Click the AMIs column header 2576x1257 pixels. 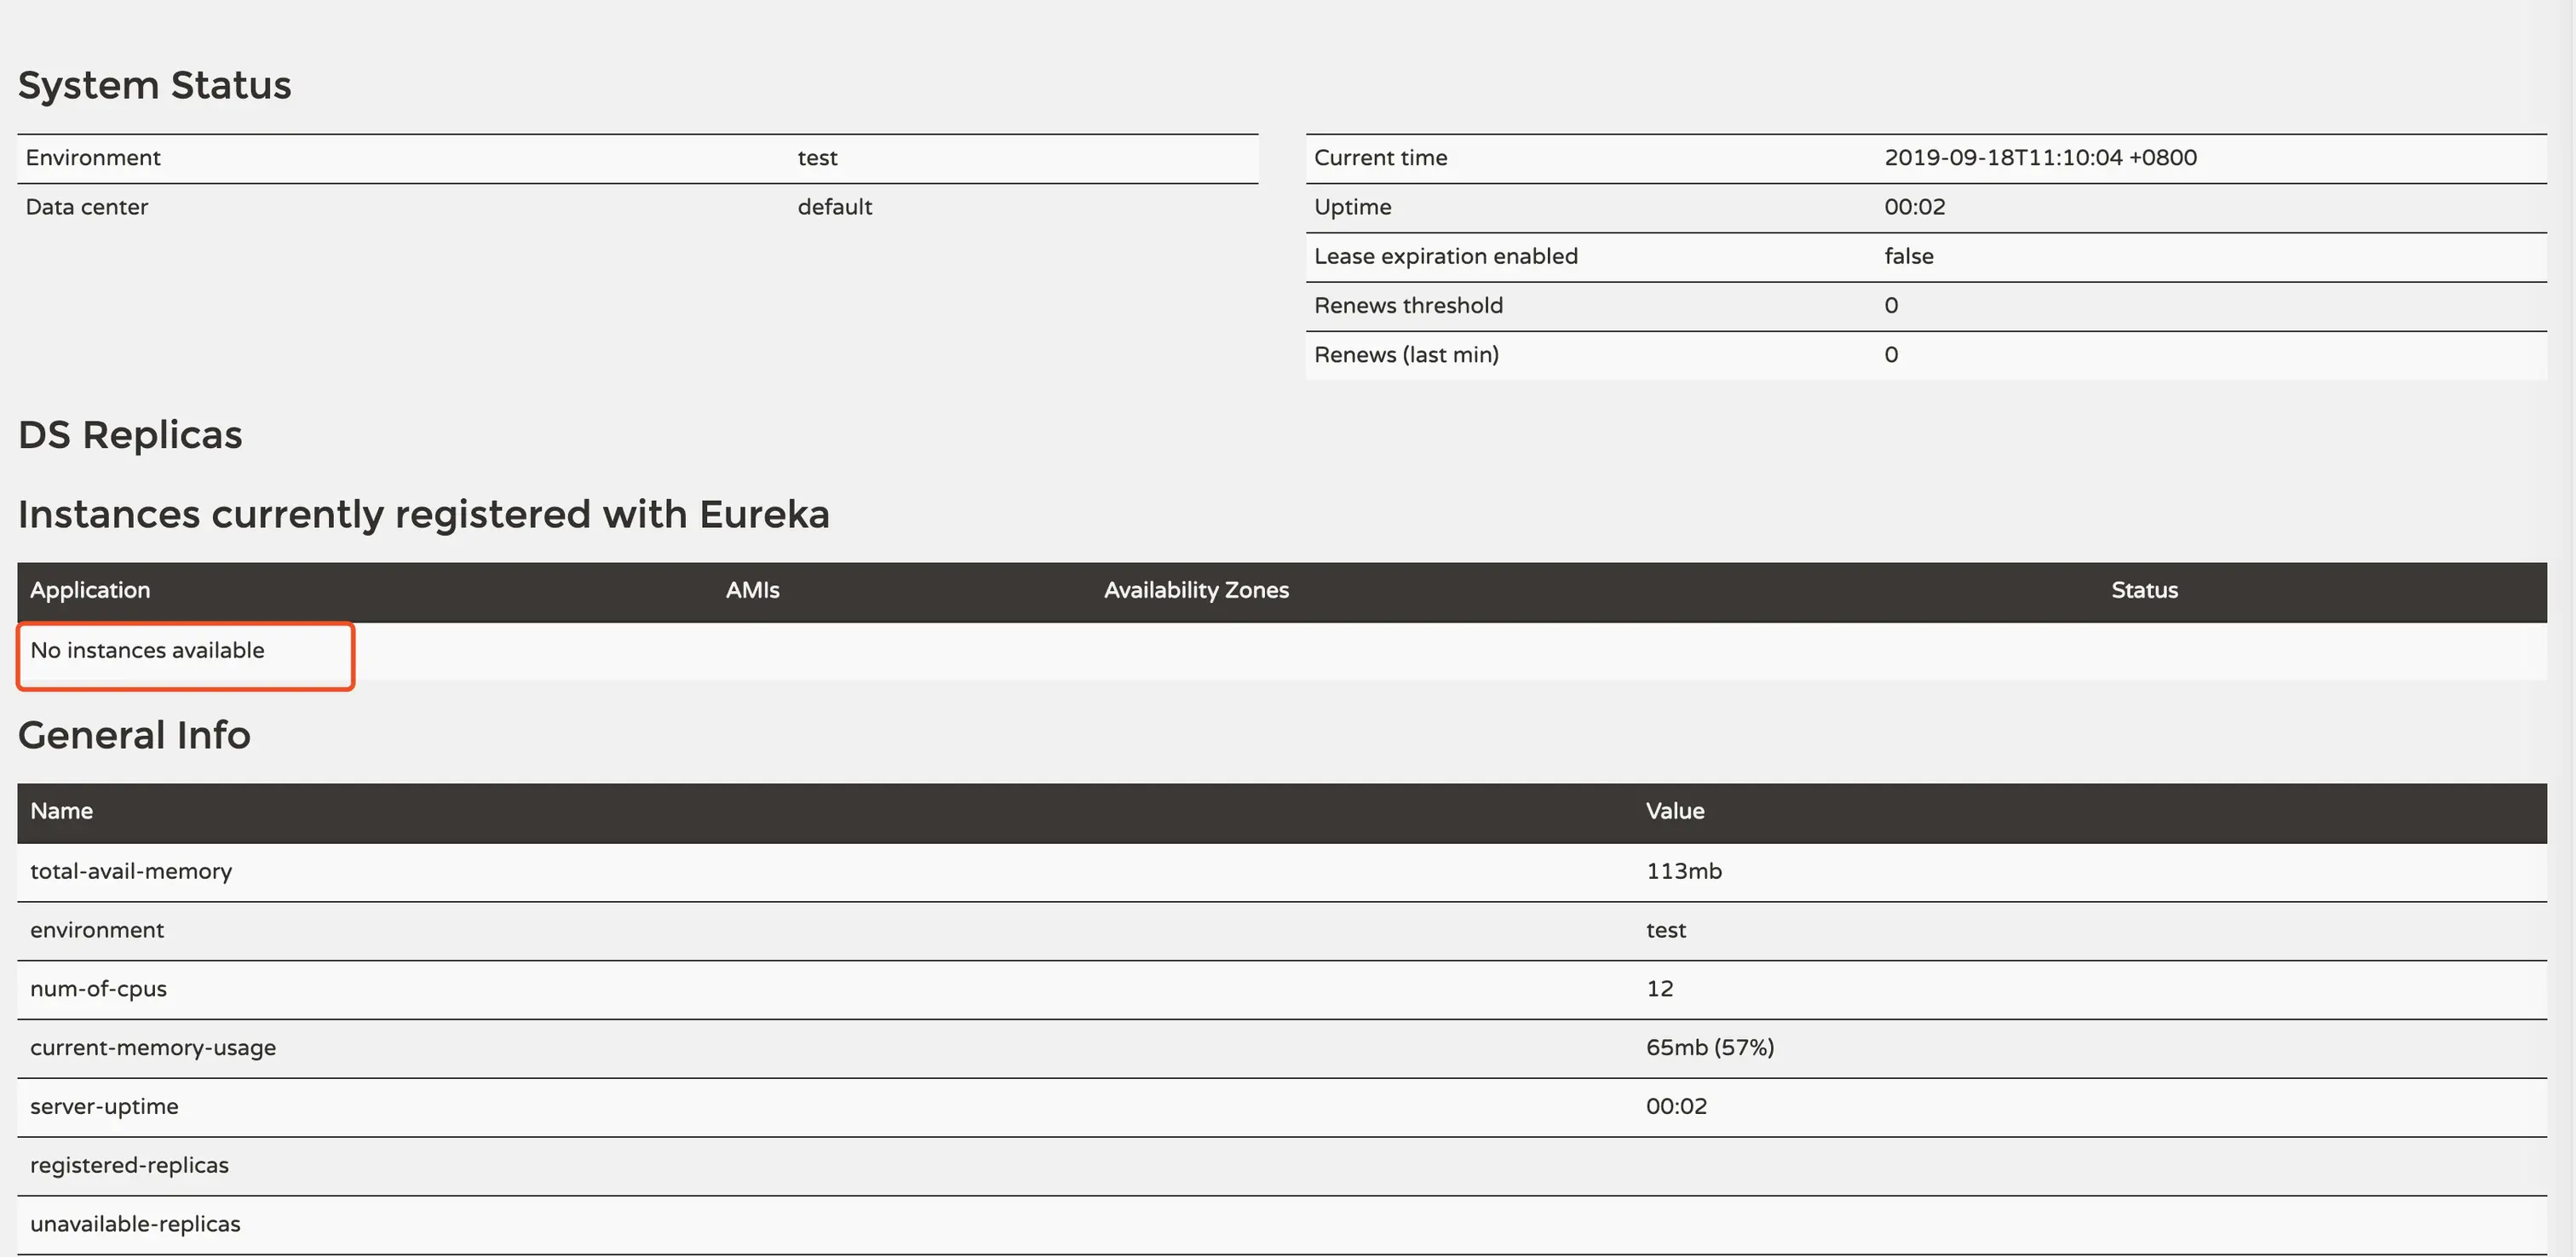pos(752,590)
